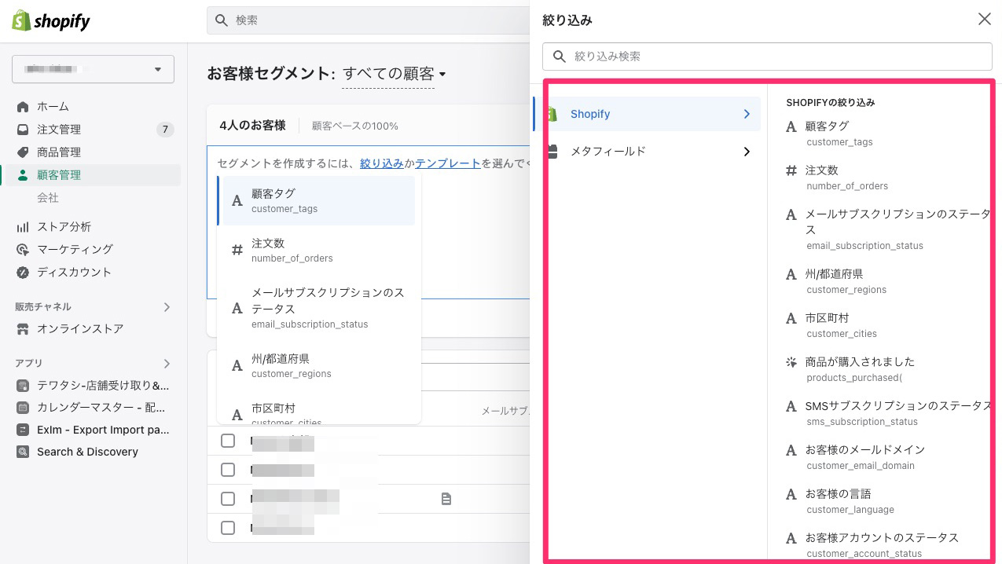Click the テンプレート link in segment editor
The width and height of the screenshot is (1002, 564).
(x=448, y=163)
